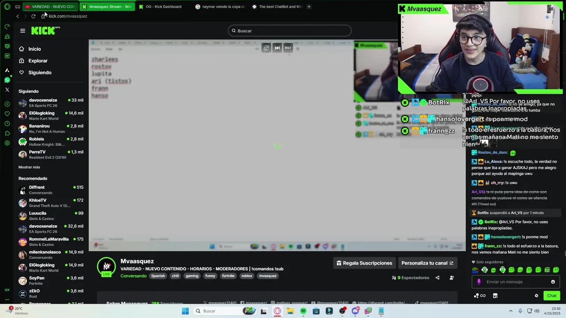The image size is (566, 318).
Task: Click the Enviar un mensaje chat field
Action: point(515,282)
